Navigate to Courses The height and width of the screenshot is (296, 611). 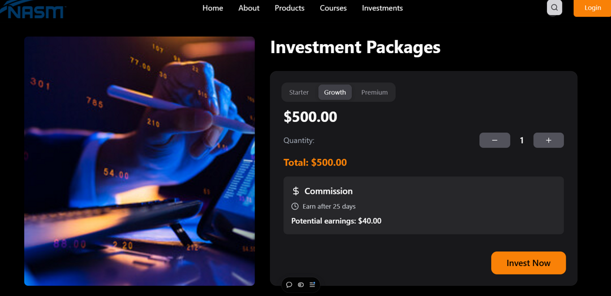(x=333, y=8)
